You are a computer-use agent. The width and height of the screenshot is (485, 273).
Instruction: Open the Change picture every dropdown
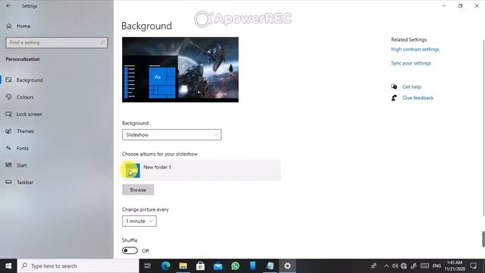[x=139, y=221]
